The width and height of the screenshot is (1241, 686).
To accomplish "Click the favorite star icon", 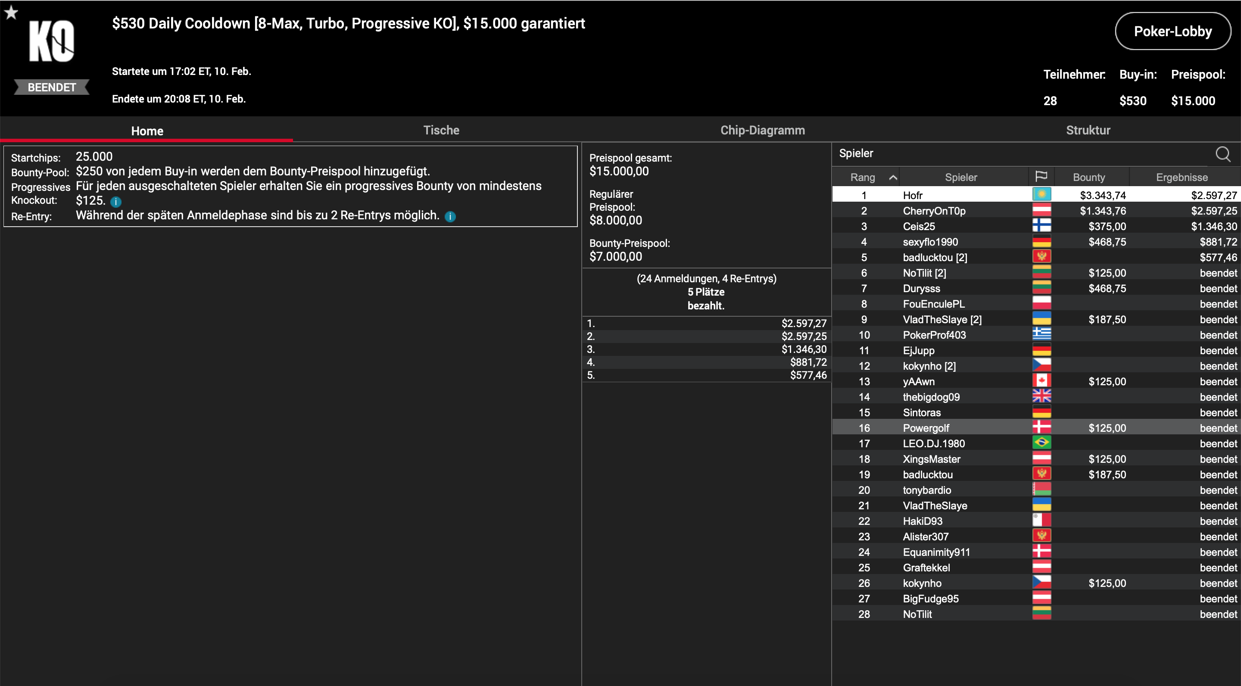I will point(11,12).
